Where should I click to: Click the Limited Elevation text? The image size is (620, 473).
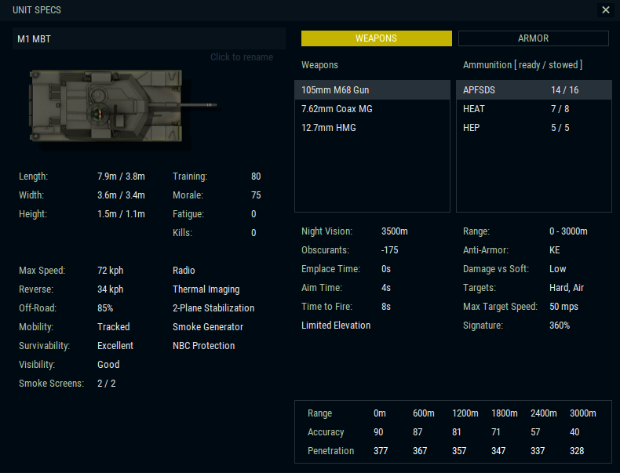[x=336, y=326]
